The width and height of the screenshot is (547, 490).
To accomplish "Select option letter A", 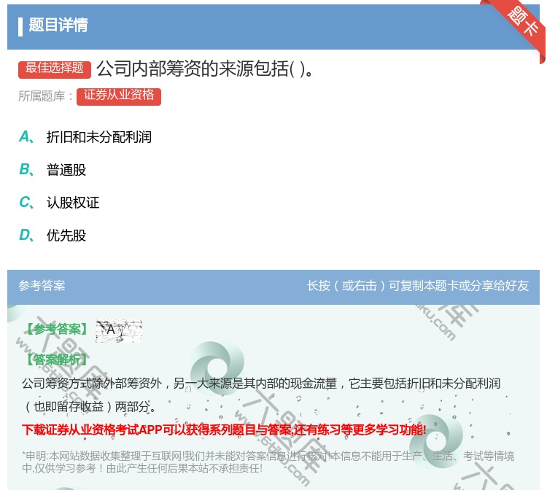I will tap(26, 136).
